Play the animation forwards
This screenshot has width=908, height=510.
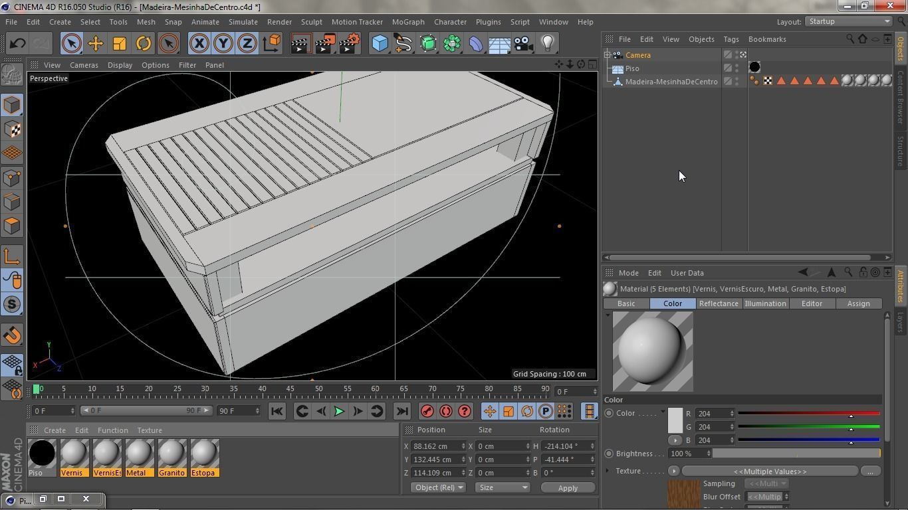pos(339,411)
